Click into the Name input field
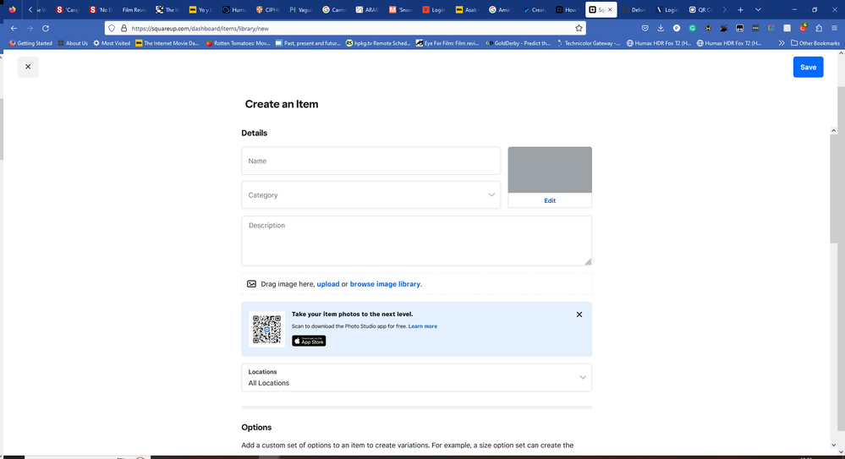Viewport: 845px width, 459px height. coord(370,161)
